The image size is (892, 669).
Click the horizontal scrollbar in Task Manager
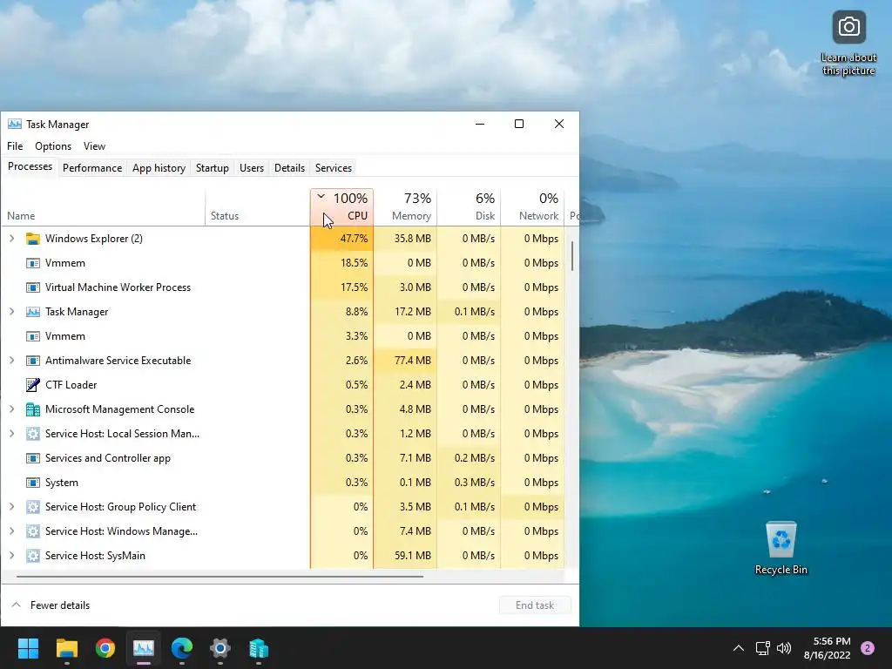(x=220, y=577)
